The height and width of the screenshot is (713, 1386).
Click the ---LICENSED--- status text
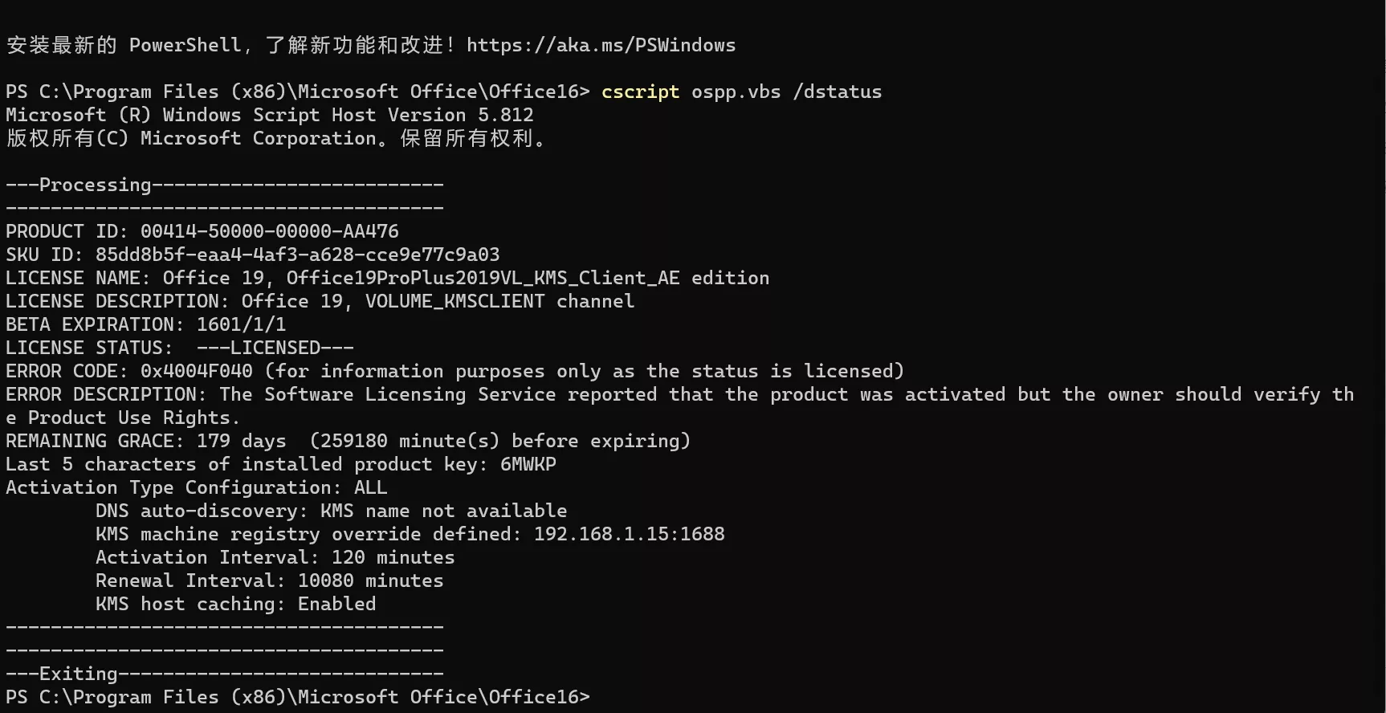coord(275,348)
